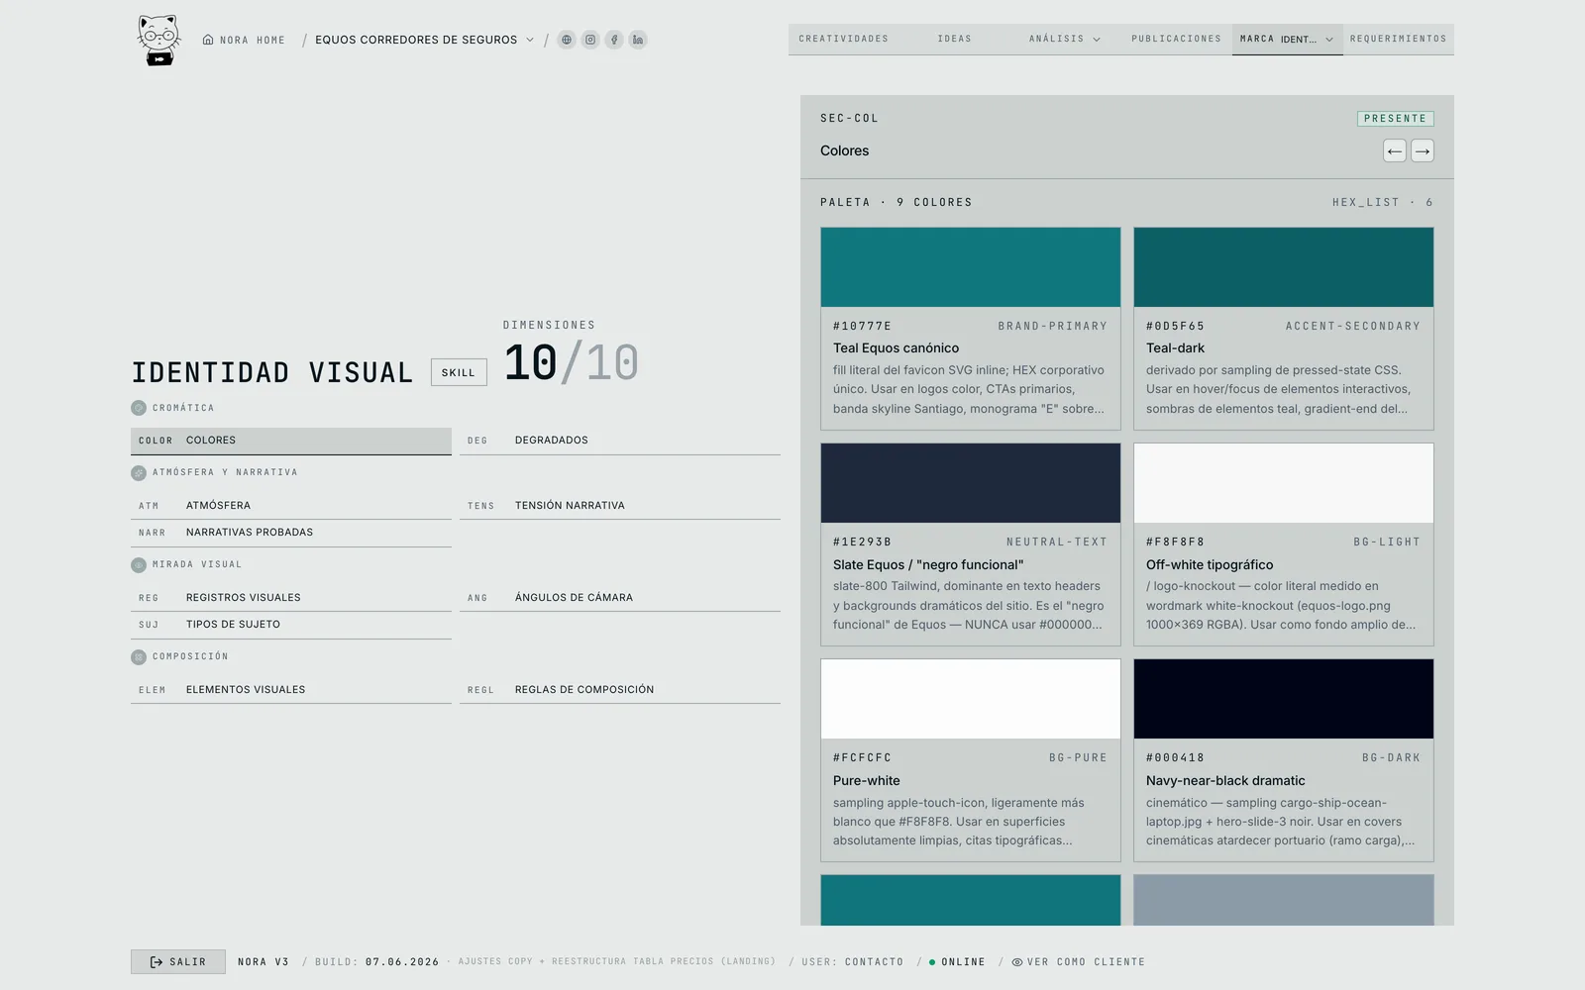
Task: Select the #FCFCFC pure-white swatch
Action: pyautogui.click(x=971, y=699)
